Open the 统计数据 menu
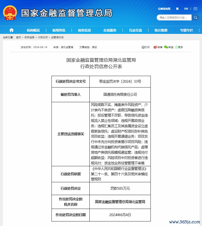202x226 pixels. (161, 30)
